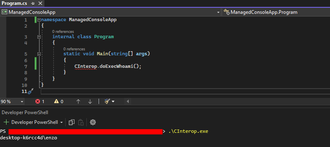The height and width of the screenshot is (147, 330).
Task: Click the empty line 11 in editor
Action: point(185,91)
